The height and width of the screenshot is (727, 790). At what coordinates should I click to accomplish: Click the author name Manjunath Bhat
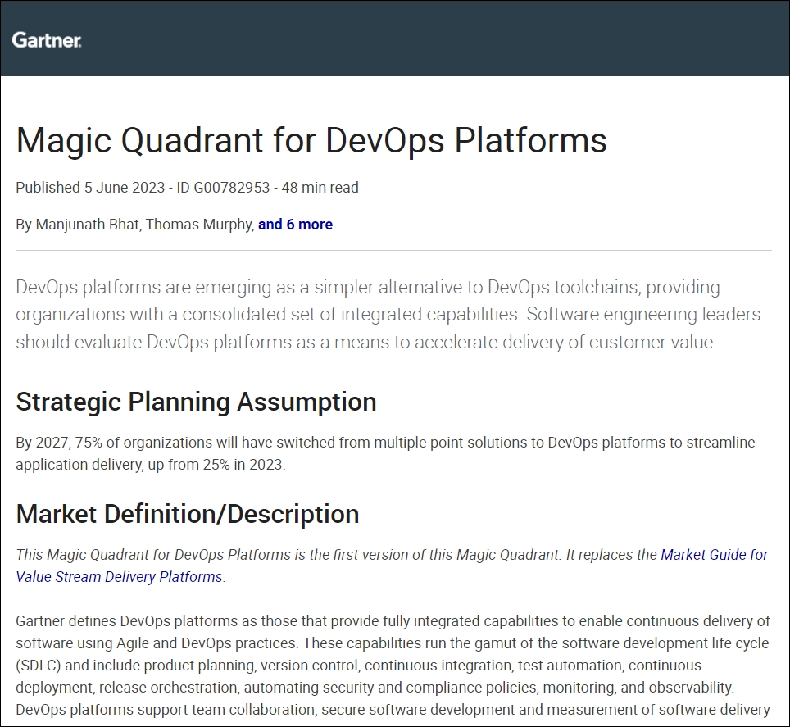coord(87,225)
